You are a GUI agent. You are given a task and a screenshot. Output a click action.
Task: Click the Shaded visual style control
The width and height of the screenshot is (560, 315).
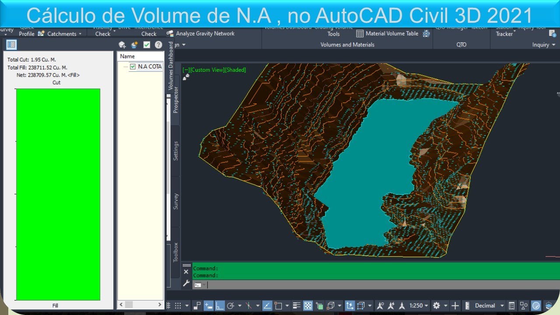coord(235,70)
